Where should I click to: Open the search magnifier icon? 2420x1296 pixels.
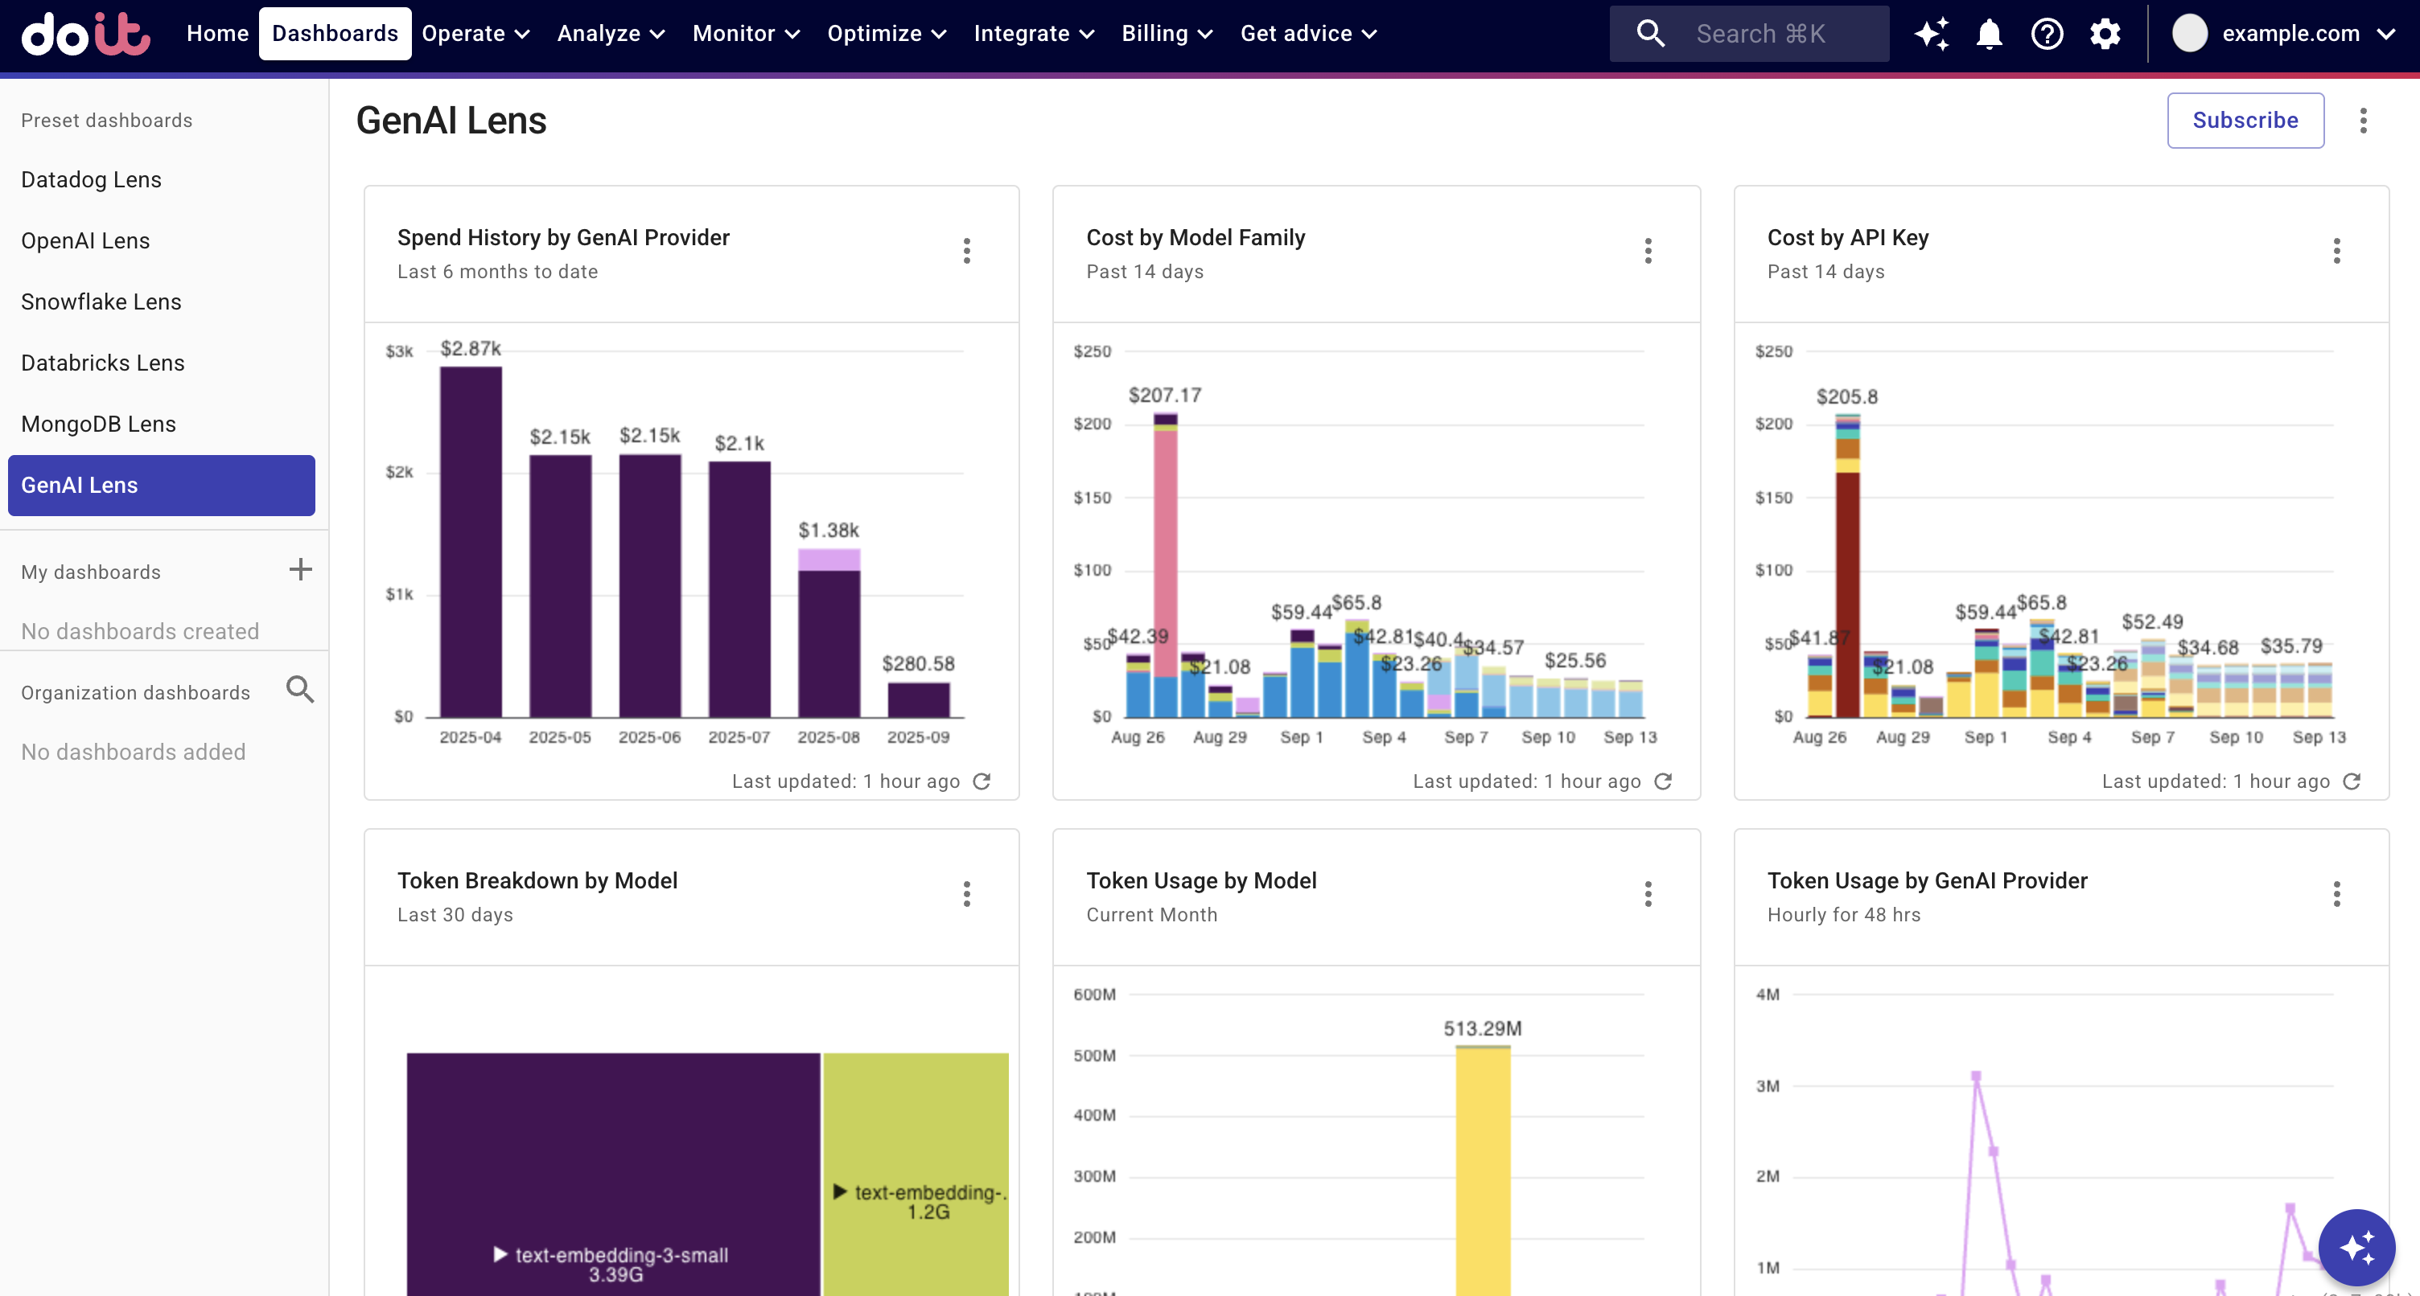tap(1651, 34)
